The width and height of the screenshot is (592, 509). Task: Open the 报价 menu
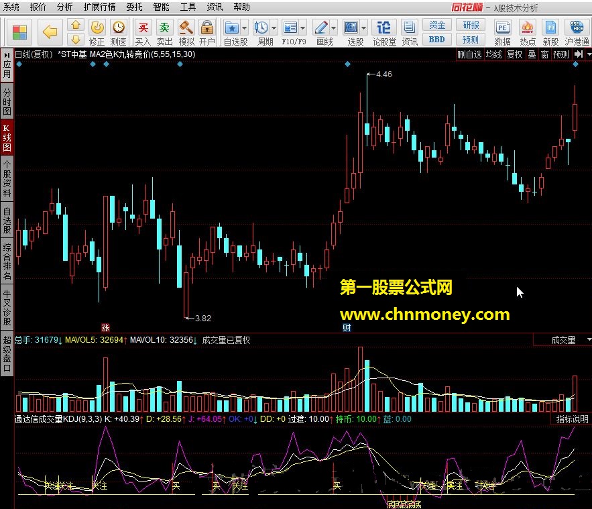tap(38, 7)
